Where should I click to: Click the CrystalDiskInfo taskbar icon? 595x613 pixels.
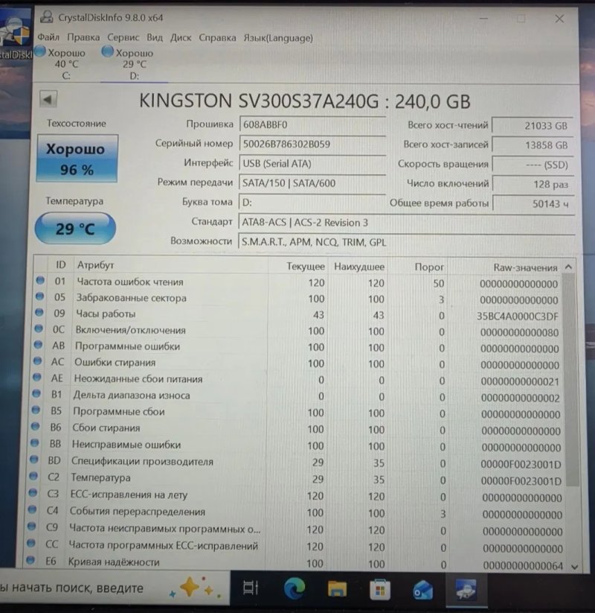tap(466, 591)
